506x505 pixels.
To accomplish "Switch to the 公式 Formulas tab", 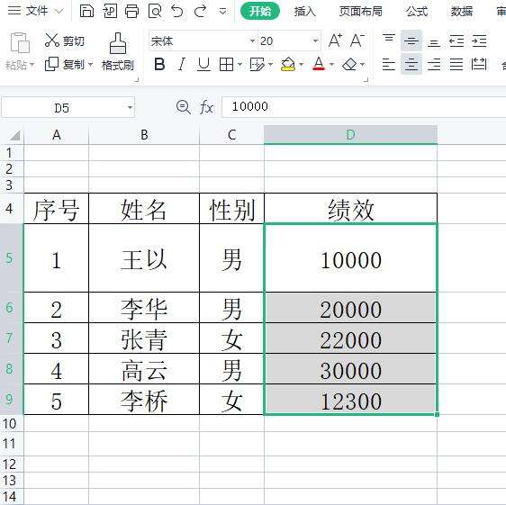I will pos(417,12).
